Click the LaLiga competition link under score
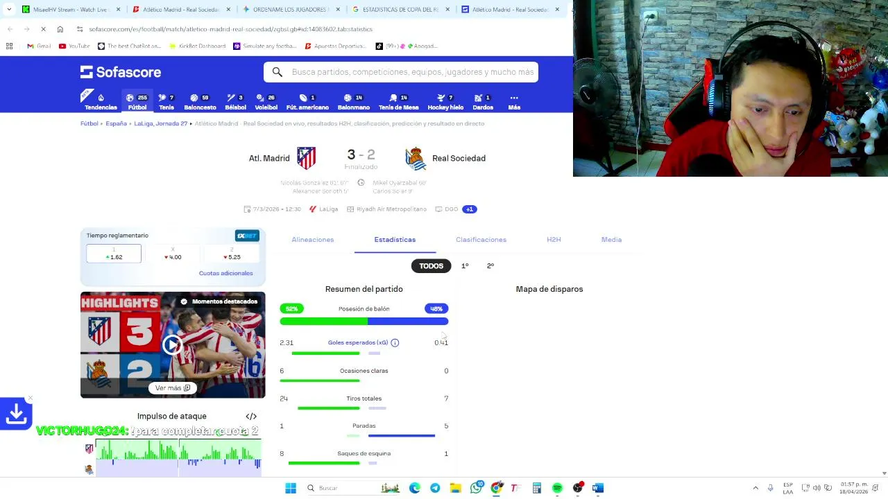 324,209
